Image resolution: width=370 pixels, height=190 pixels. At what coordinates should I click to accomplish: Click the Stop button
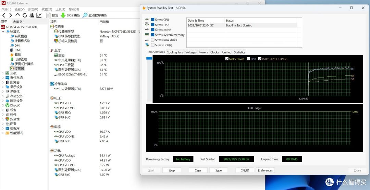coord(172,170)
